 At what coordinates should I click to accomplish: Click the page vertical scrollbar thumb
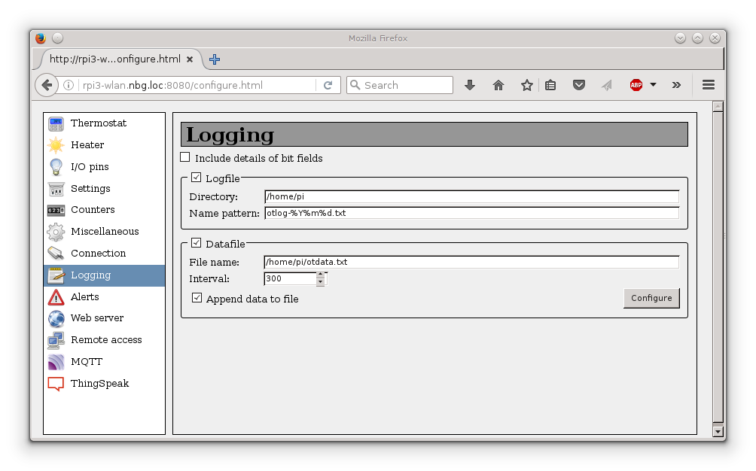pos(718,266)
